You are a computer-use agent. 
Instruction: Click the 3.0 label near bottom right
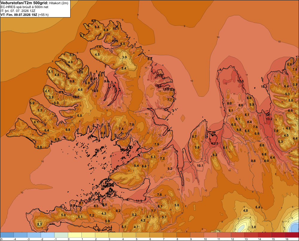[x=254, y=227]
